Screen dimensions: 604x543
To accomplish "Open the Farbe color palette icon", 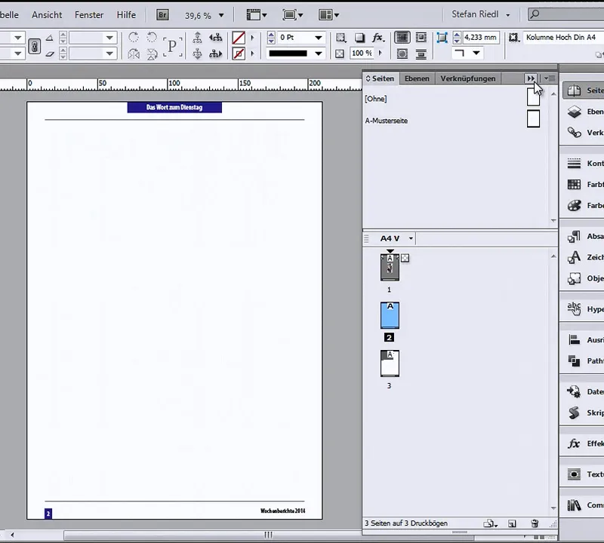I will [x=575, y=205].
